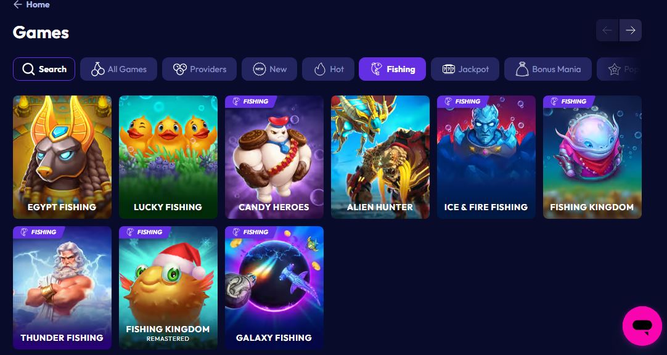Image resolution: width=667 pixels, height=355 pixels.
Task: Launch the Lucky Fishing duck game
Action: tap(168, 157)
